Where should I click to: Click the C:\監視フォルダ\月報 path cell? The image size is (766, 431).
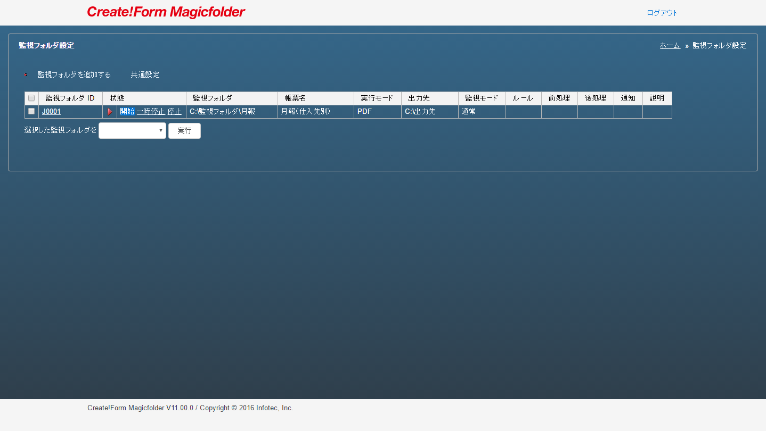pyautogui.click(x=232, y=112)
